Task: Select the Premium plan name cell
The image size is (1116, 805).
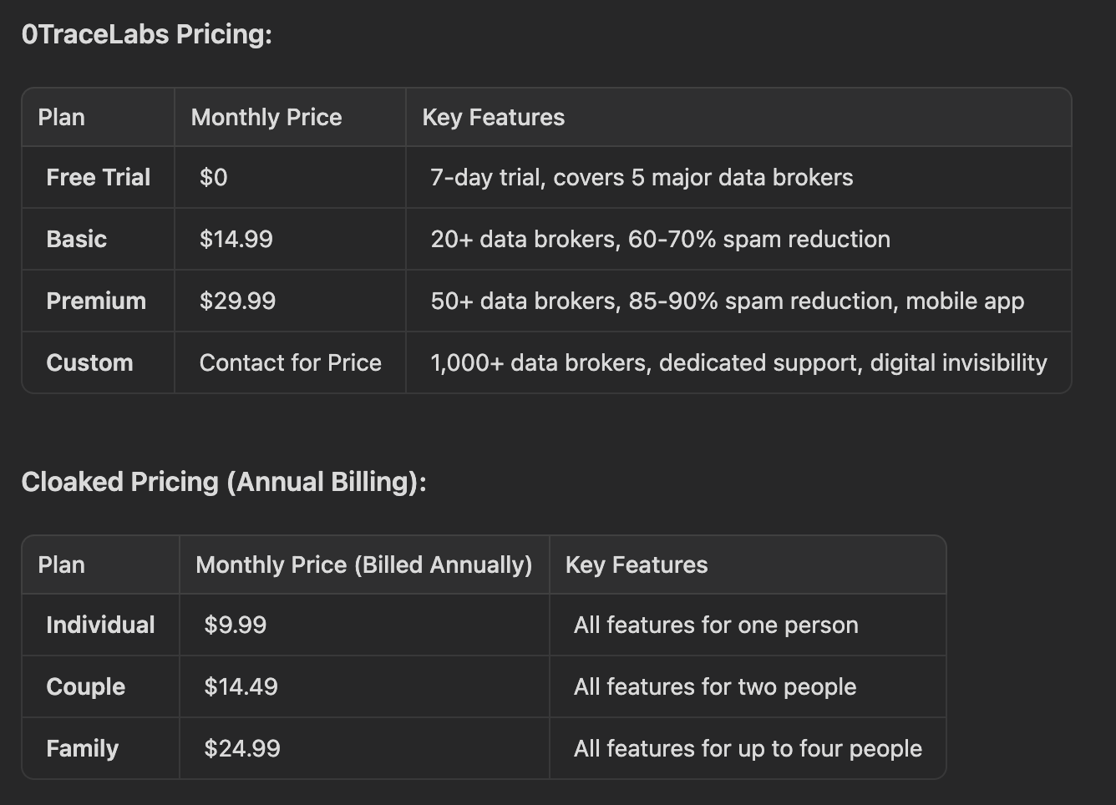Action: 96,301
